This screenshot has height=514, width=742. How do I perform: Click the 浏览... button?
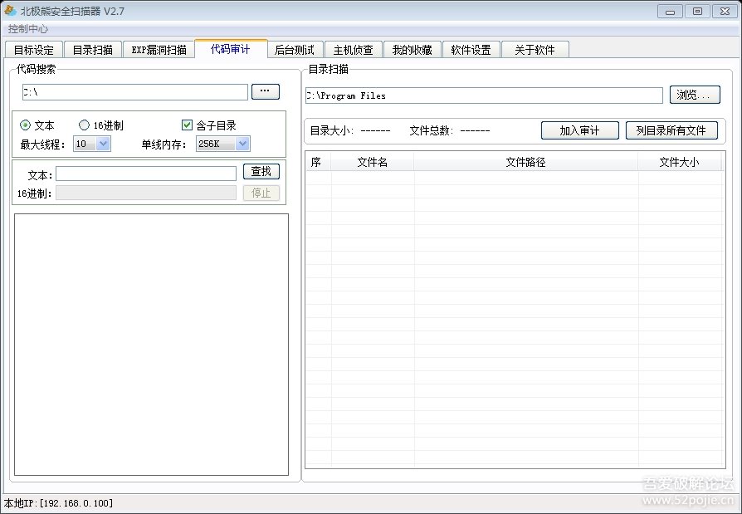695,95
